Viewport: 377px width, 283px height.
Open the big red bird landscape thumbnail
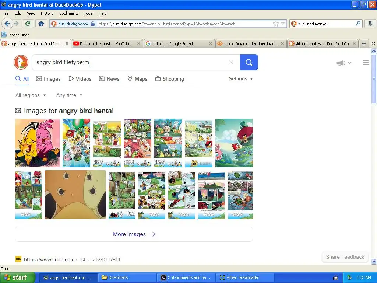234,143
